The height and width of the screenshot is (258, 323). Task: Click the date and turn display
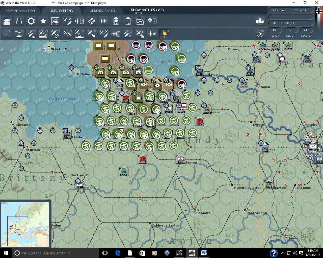[x=291, y=11]
